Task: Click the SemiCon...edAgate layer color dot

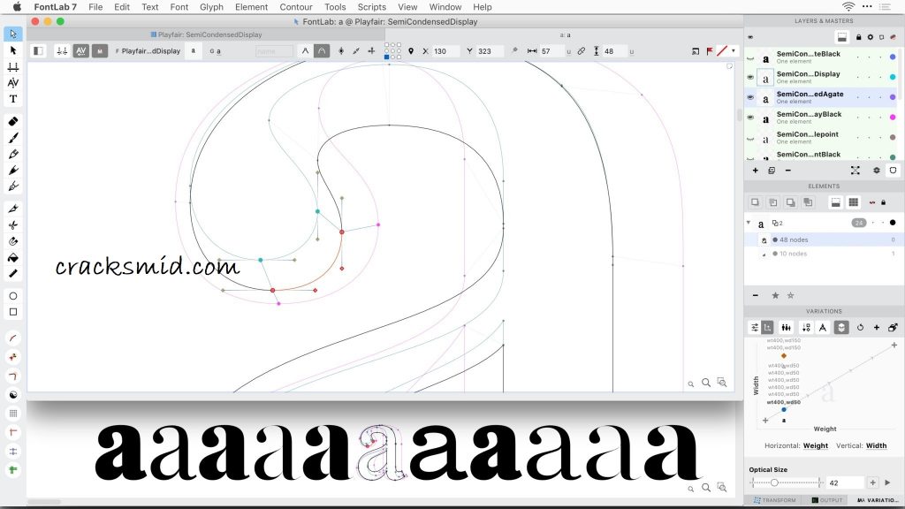Action: [893, 97]
